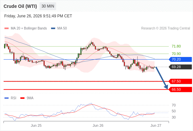Click the RSI blue legend swatch
This screenshot has width=193, height=131.
[7, 98]
